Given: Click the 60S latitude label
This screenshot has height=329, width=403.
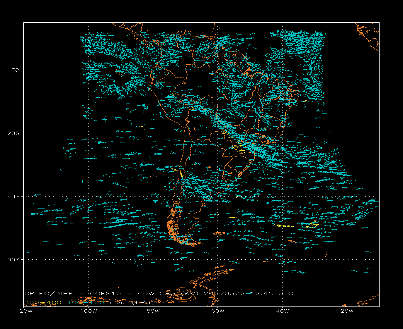Looking at the screenshot, I should pos(13,260).
